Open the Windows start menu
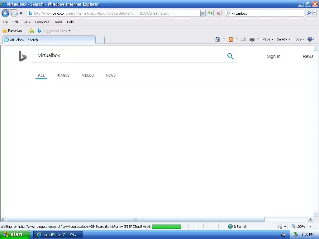Viewport: 319px width, 239px height. click(x=15, y=235)
